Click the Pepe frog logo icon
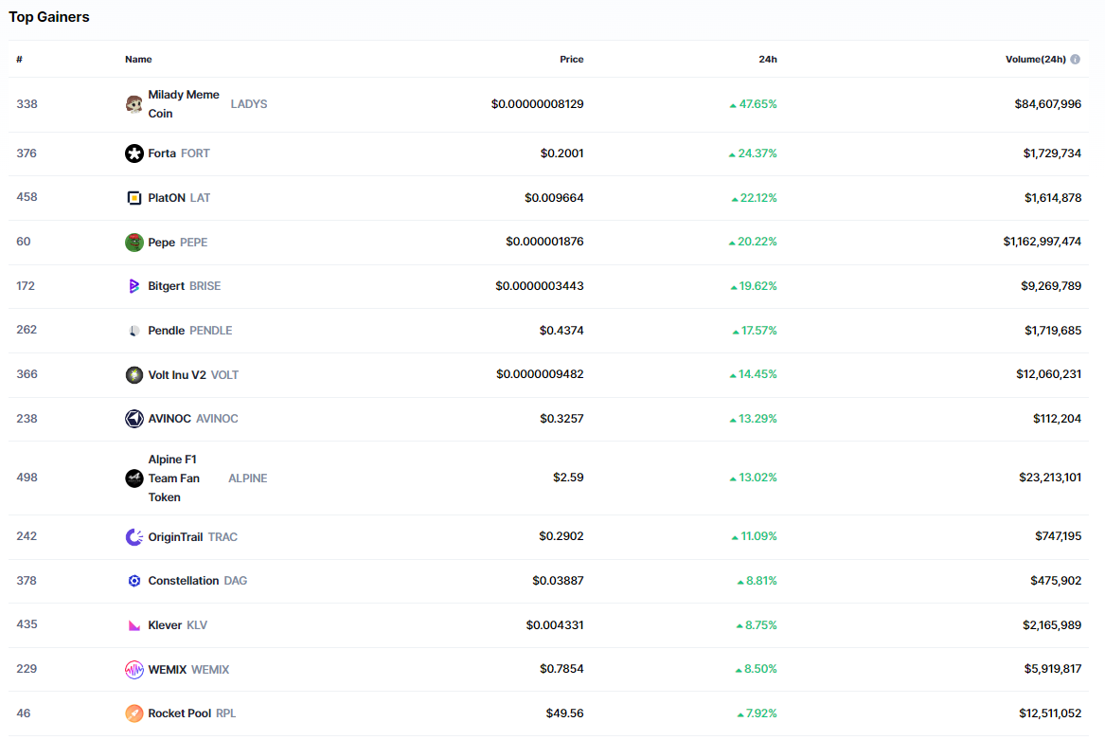Image resolution: width=1105 pixels, height=740 pixels. point(134,243)
